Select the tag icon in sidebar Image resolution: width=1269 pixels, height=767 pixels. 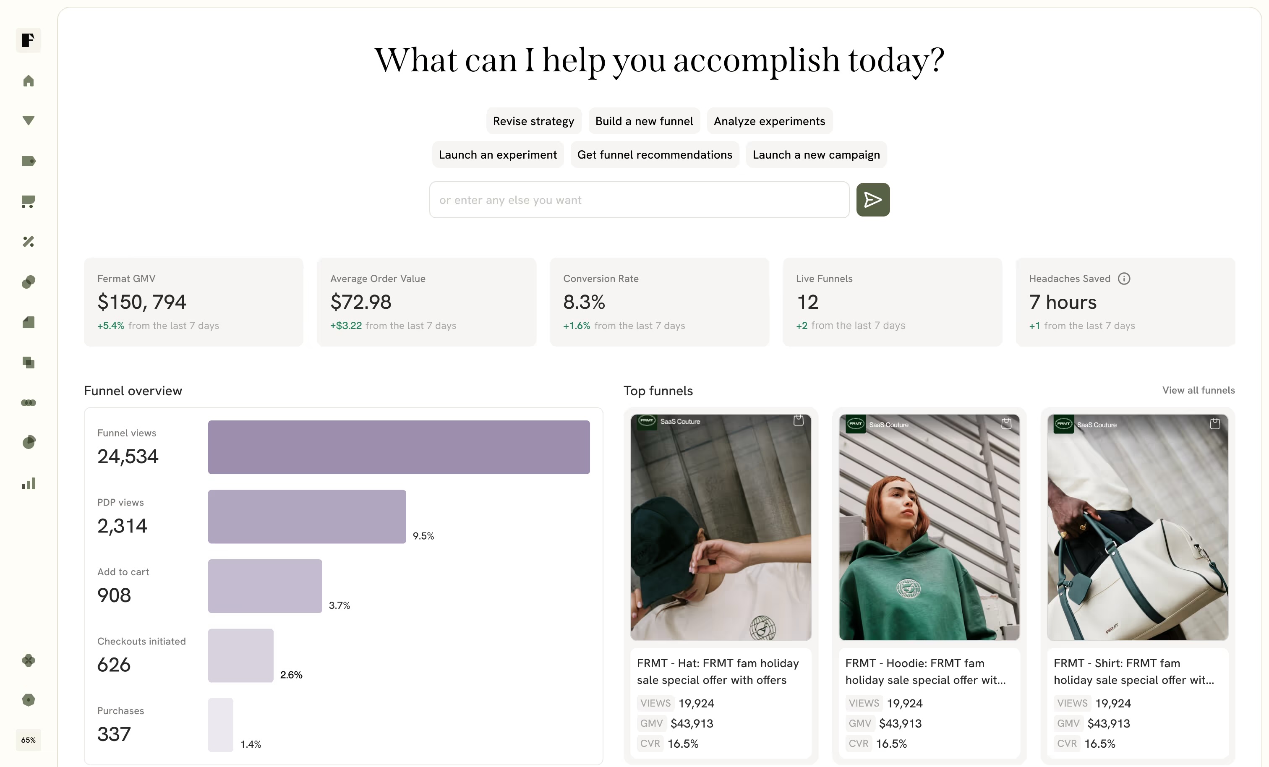point(29,161)
